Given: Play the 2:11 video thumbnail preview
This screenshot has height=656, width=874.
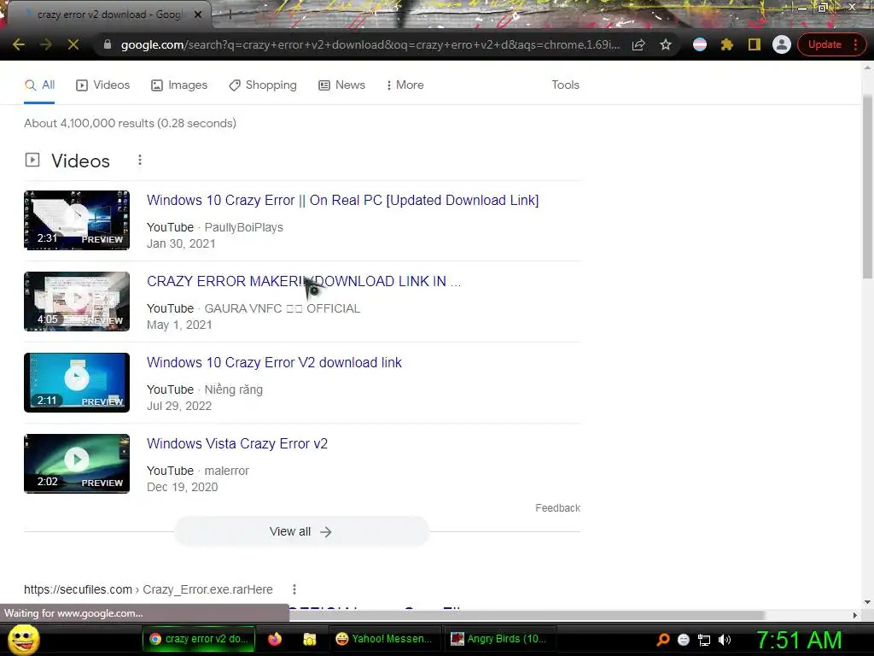Looking at the screenshot, I should (x=77, y=383).
